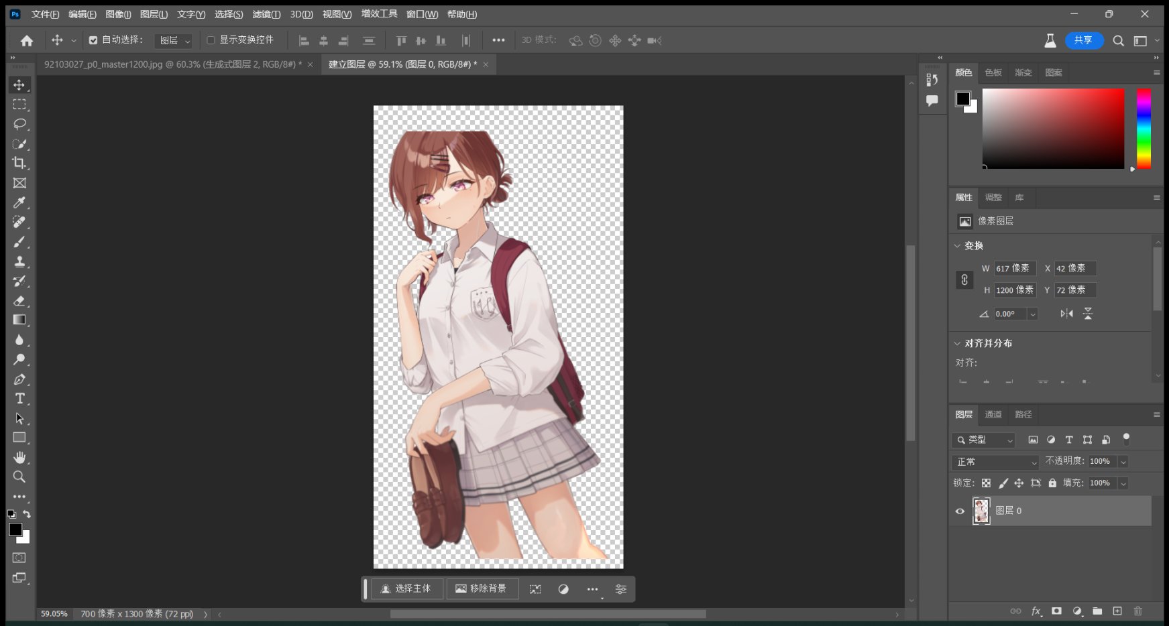Viewport: 1169px width, 626px height.
Task: Select the Eraser tool
Action: tap(19, 300)
